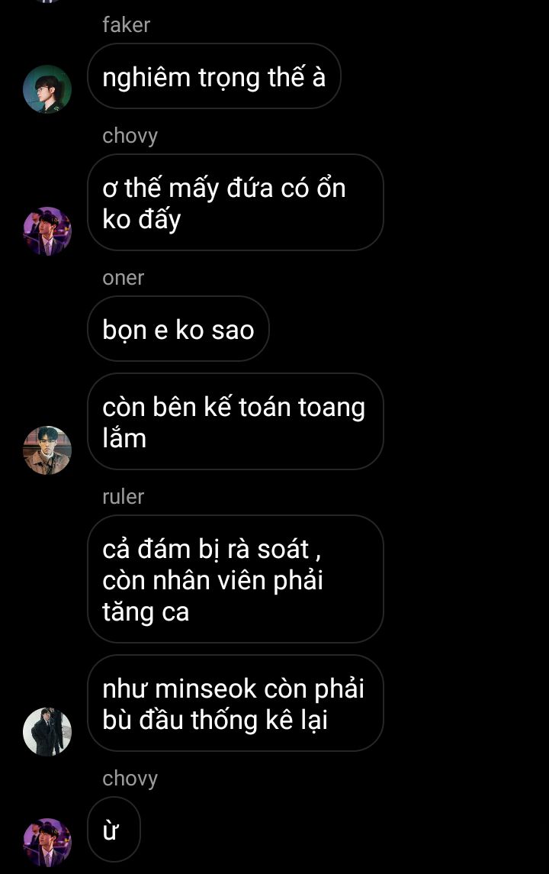The image size is (549, 874).
Task: Tap the 'chovy' name above 'ơ thế mấy đứa'
Action: (130, 136)
